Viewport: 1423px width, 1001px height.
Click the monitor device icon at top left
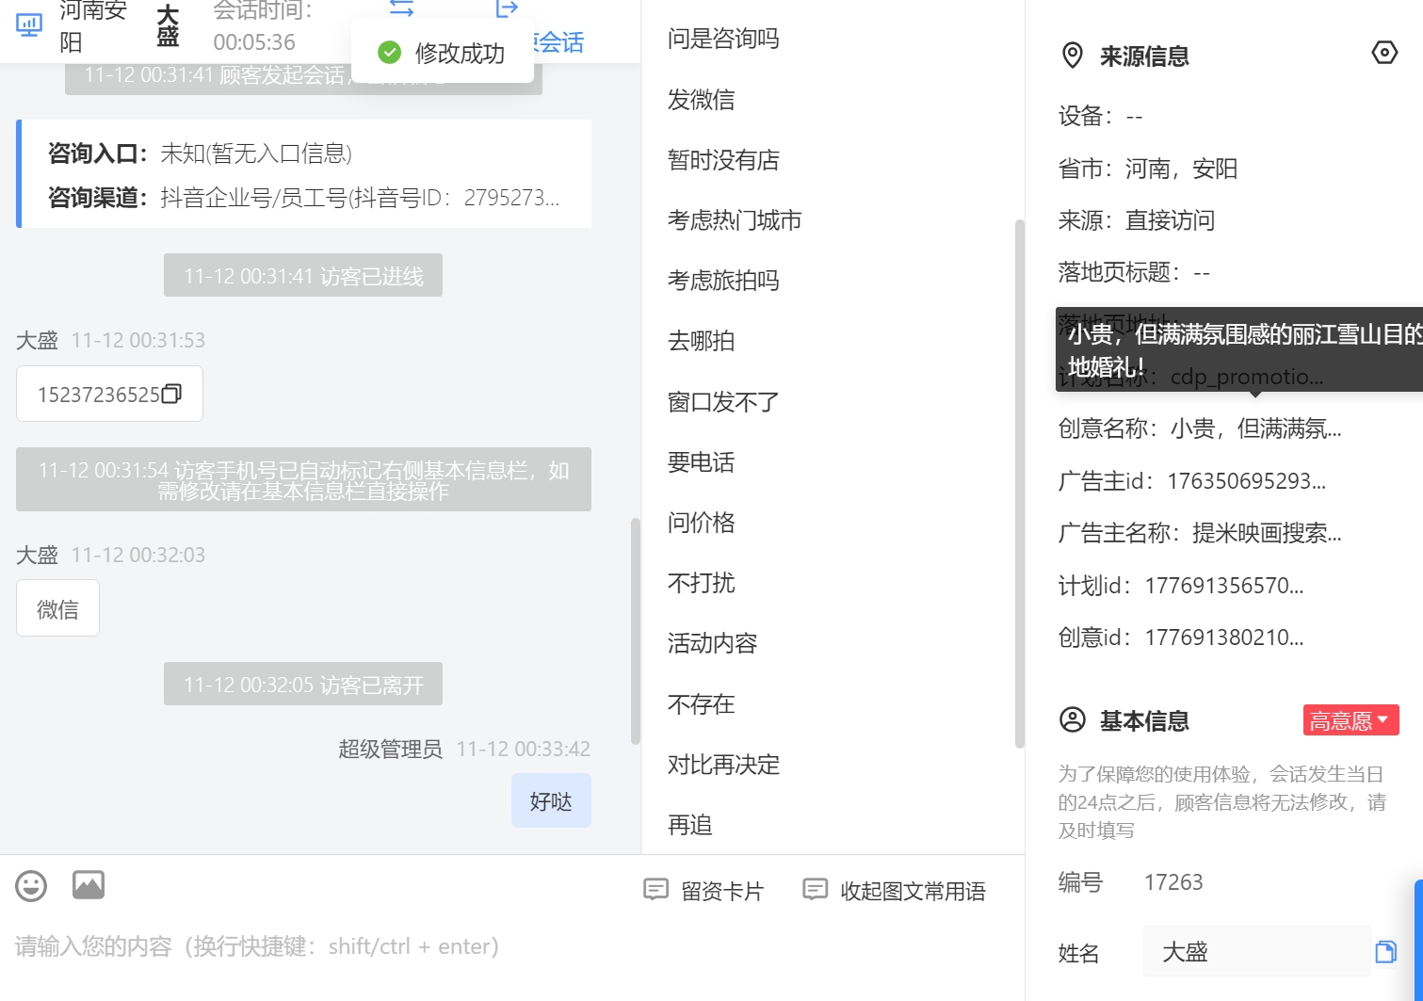29,25
